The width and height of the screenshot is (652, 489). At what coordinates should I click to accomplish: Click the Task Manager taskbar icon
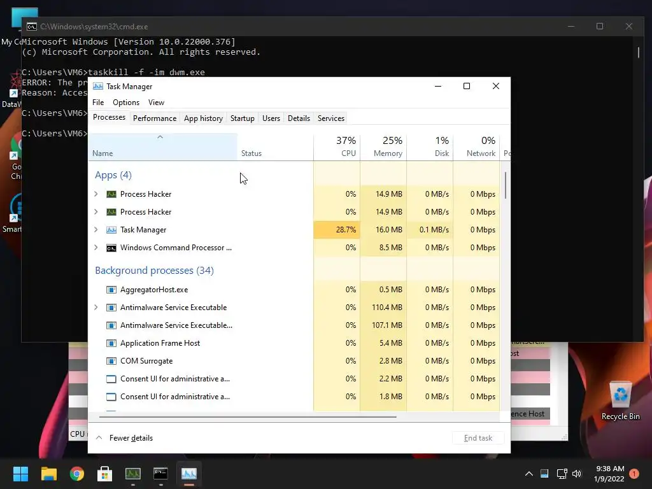tap(188, 474)
